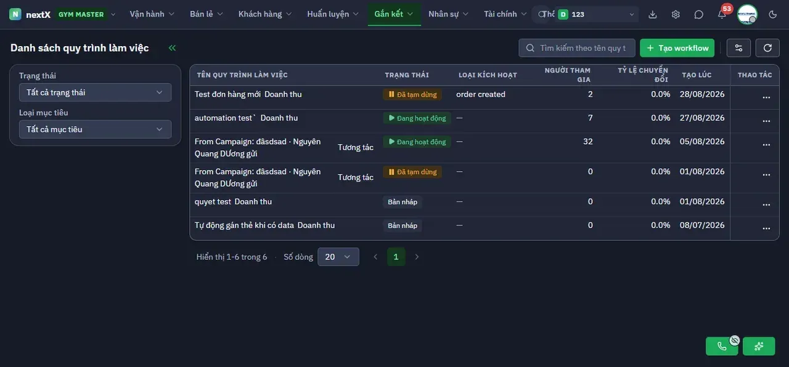Go to next page arrow
Image resolution: width=789 pixels, height=367 pixels.
[417, 257]
